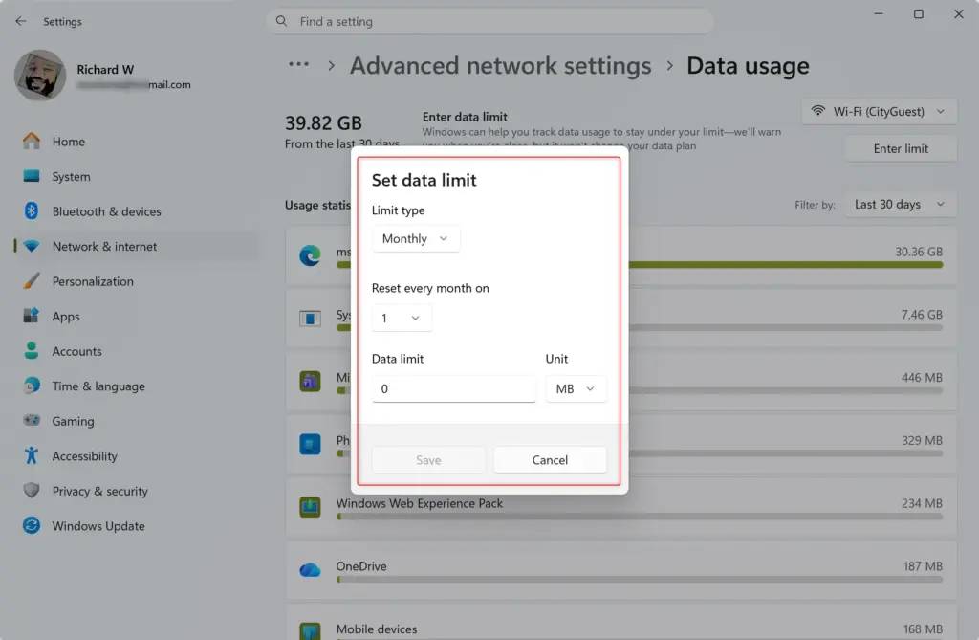The height and width of the screenshot is (640, 979).
Task: Click the Privacy & security shield icon
Action: pyautogui.click(x=32, y=491)
